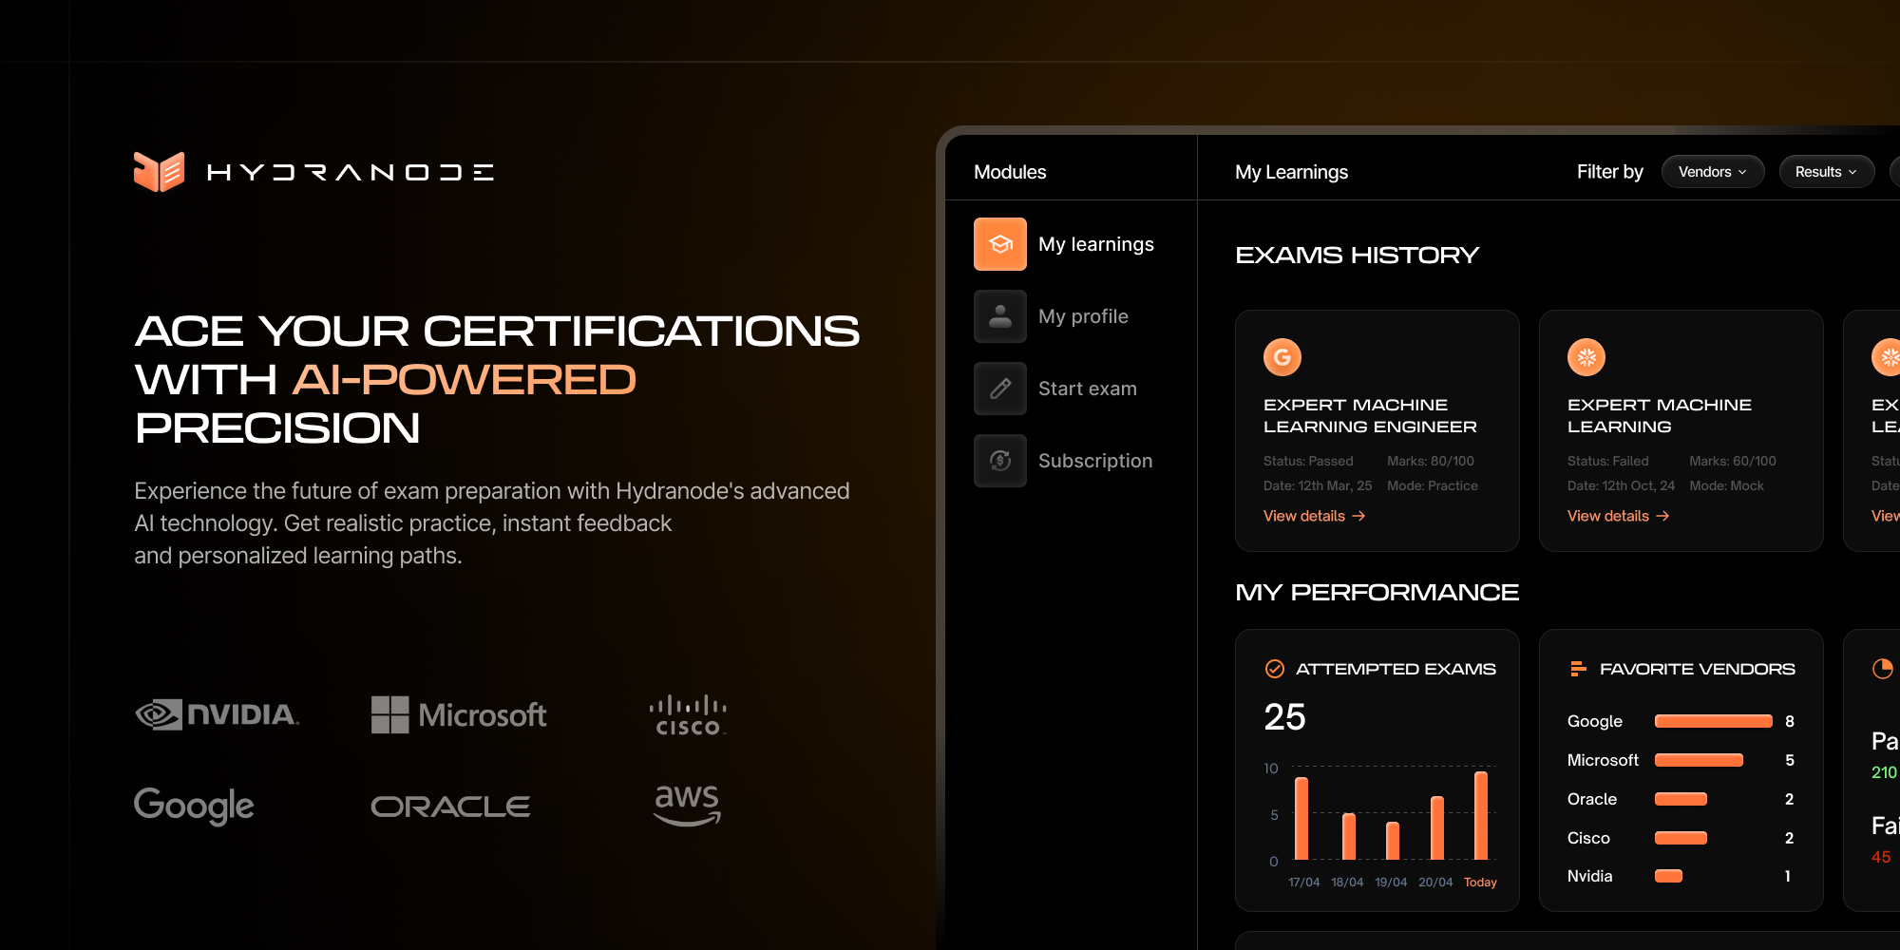Click the Today bar in attempted exams chart

1480,815
